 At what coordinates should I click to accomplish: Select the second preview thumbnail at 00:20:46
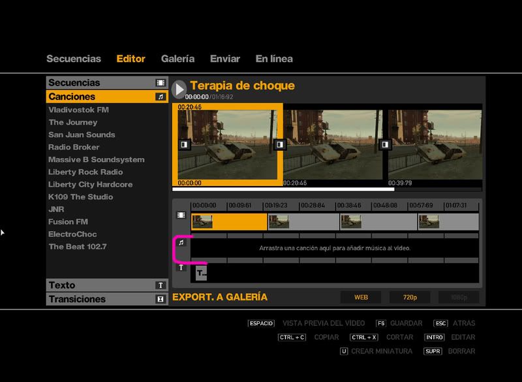pos(333,144)
